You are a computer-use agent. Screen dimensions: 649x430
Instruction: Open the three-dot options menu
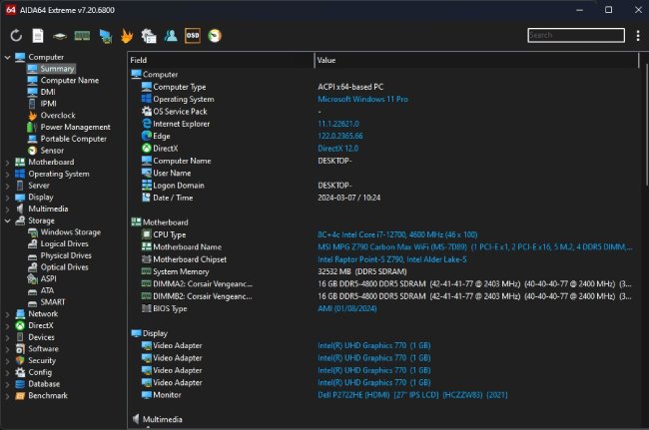pos(638,36)
